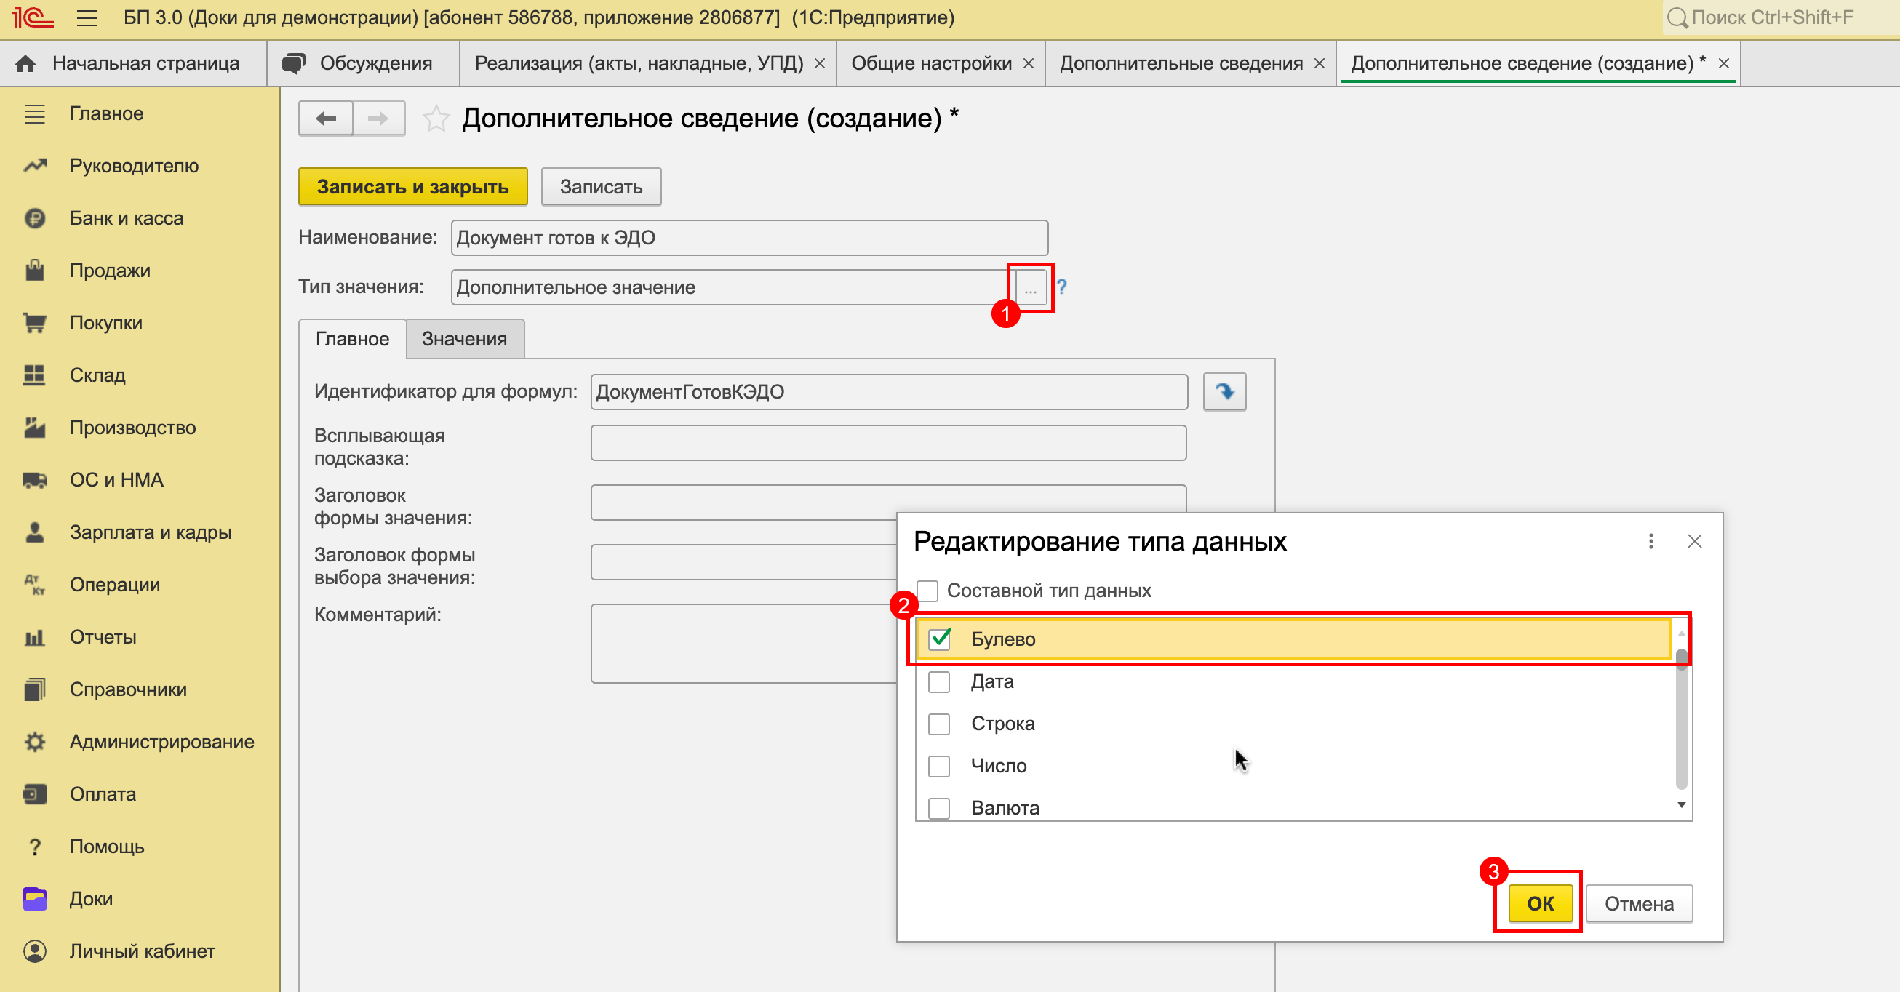Confirm data type with ОК button
This screenshot has width=1900, height=992.
point(1540,903)
